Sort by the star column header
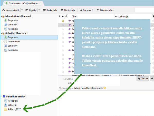 [63, 16]
